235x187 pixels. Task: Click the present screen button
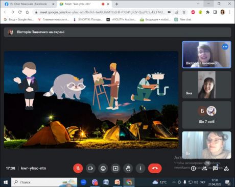(115, 168)
